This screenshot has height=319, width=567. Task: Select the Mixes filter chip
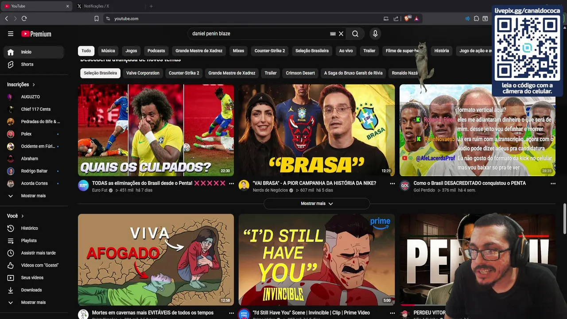click(238, 51)
